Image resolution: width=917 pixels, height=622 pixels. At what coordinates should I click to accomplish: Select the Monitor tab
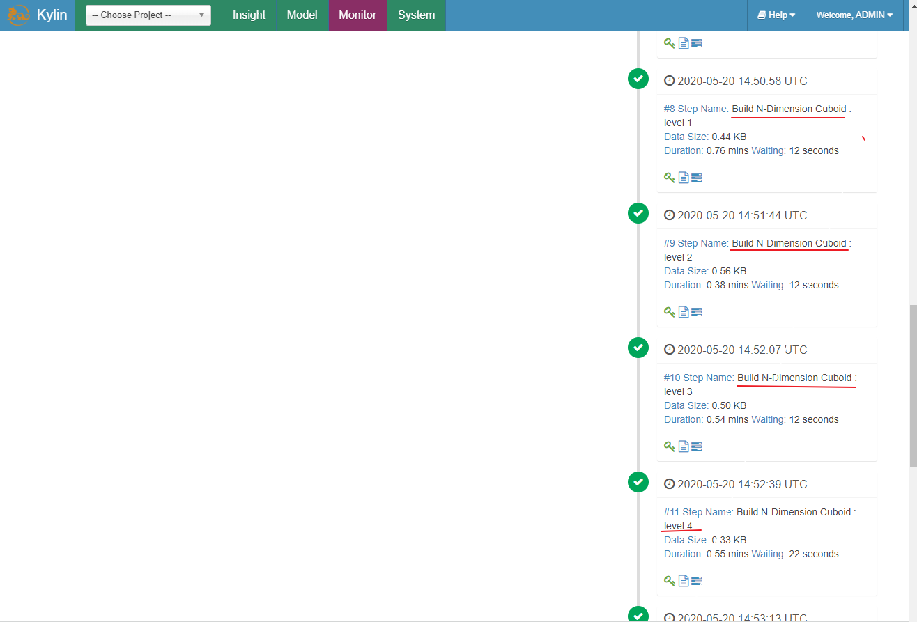[357, 15]
